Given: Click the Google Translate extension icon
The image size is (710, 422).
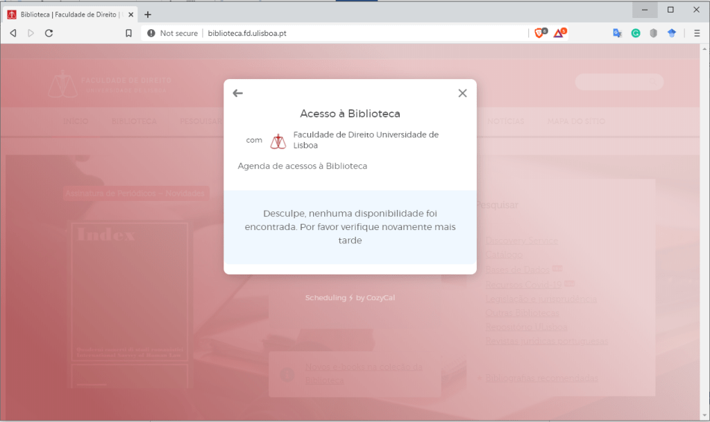Looking at the screenshot, I should point(617,33).
